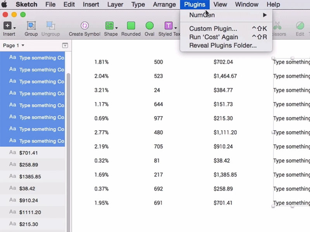This screenshot has height=232, width=310.
Task: Click the $702.04 text on the canvas
Action: 223,62
